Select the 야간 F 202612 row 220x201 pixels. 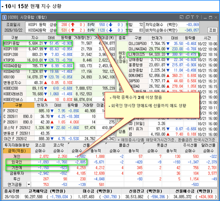click(59, 138)
